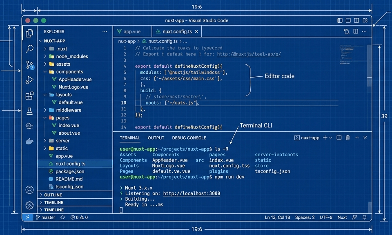Switch to the DEBUG CONSOLE tab
392x235 pixels.
point(189,138)
